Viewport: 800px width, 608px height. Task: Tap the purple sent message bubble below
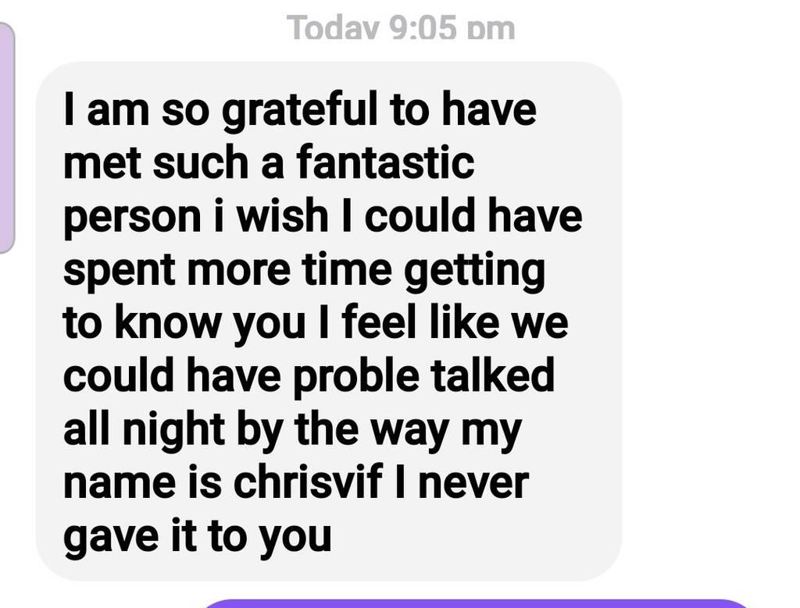[x=477, y=603]
